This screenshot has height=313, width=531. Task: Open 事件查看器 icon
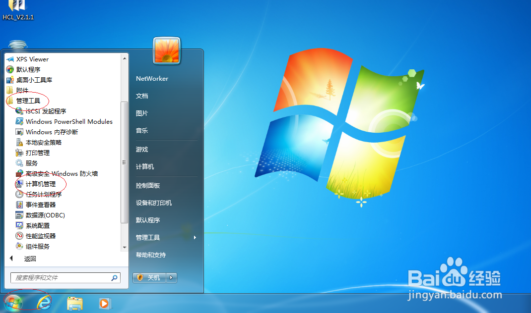coord(19,205)
